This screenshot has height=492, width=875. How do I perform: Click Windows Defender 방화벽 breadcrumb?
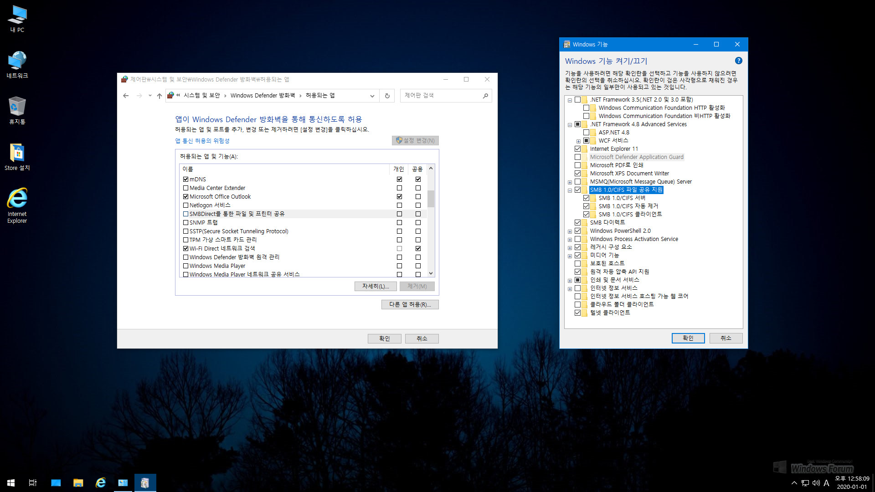(x=263, y=95)
